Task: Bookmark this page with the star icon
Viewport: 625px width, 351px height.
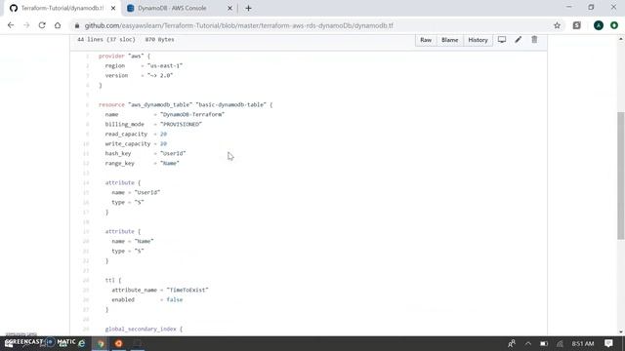Action: tap(557, 25)
